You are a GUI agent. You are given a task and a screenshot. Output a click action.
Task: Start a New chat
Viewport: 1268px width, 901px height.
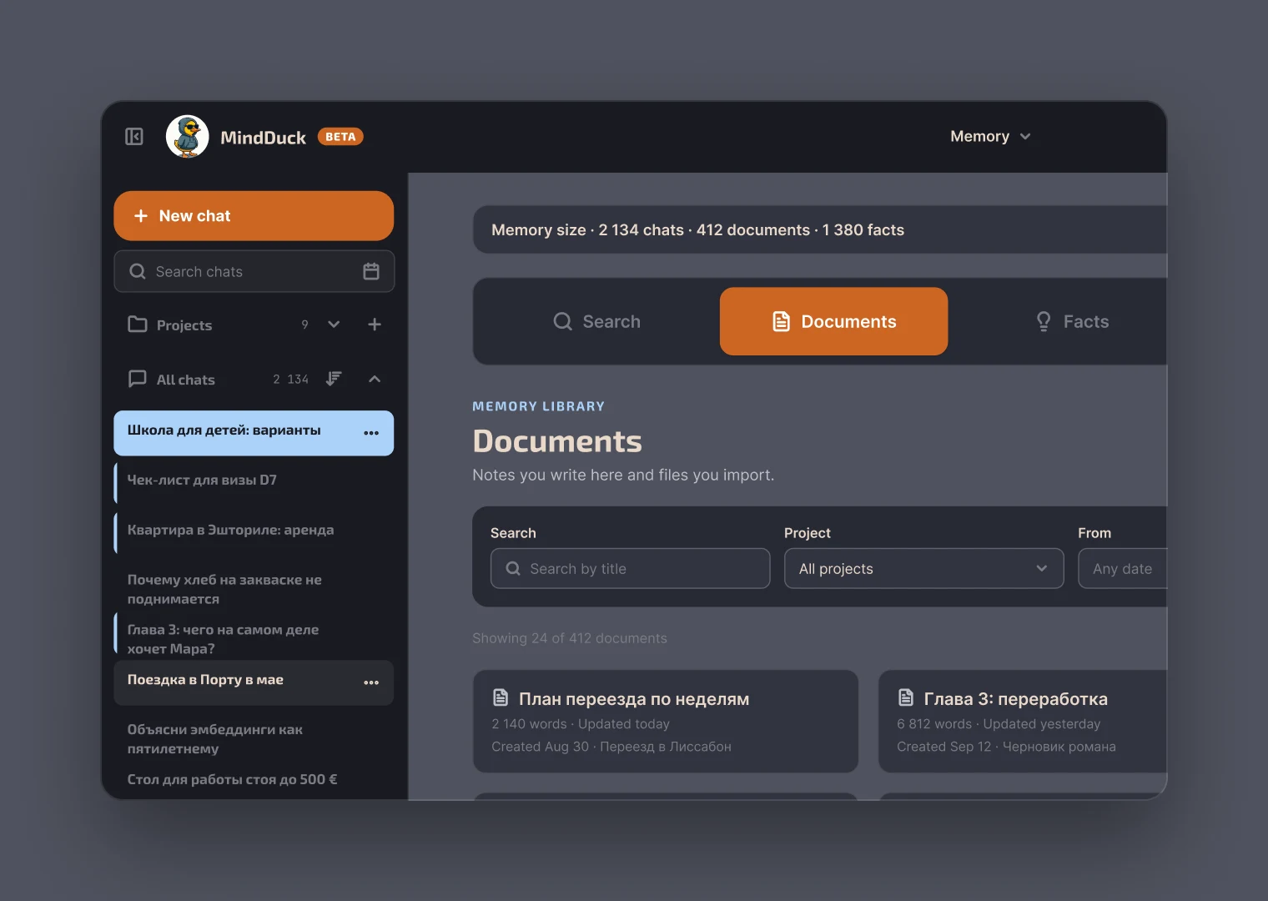pyautogui.click(x=254, y=216)
